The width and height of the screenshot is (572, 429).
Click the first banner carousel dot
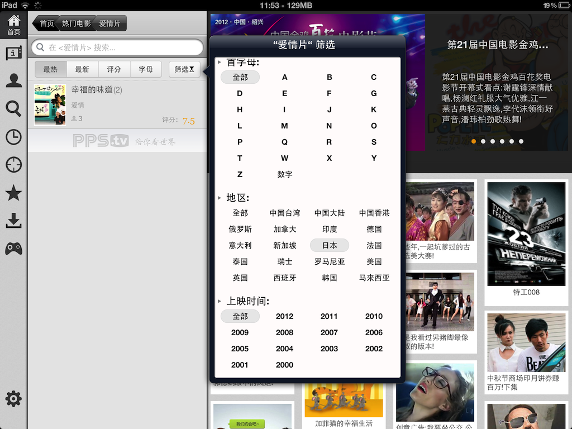pos(474,141)
